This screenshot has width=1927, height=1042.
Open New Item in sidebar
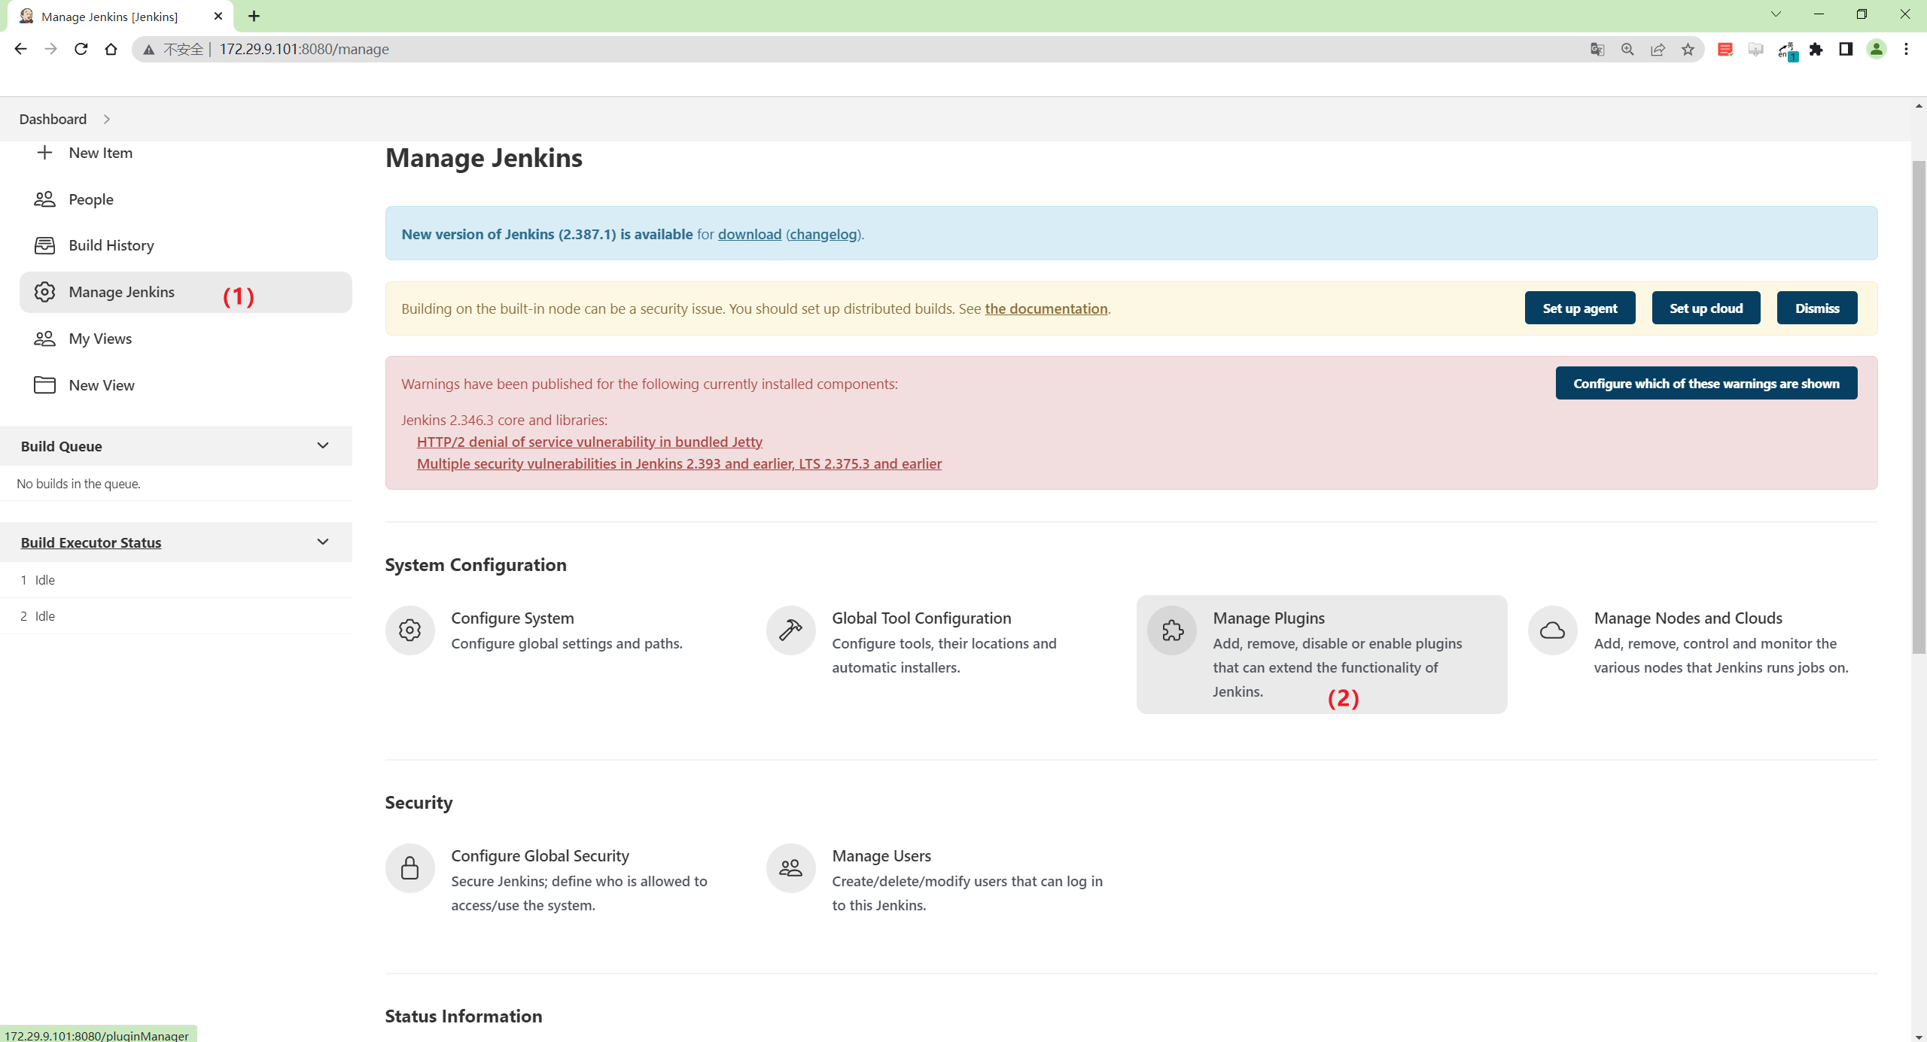(185, 153)
